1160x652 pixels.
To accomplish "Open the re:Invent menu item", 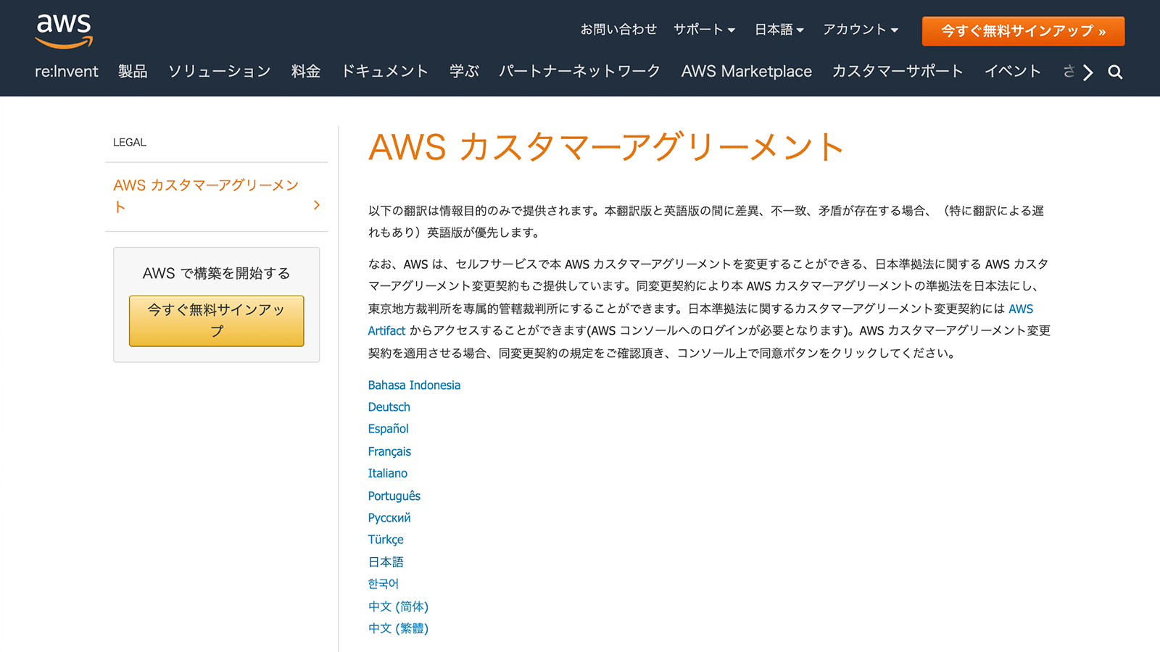I will [x=67, y=72].
